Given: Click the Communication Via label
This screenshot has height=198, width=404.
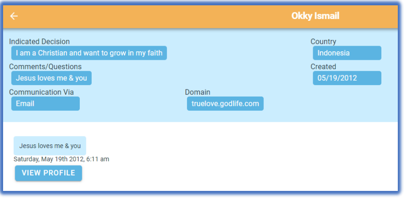Looking at the screenshot, I should pyautogui.click(x=42, y=92).
